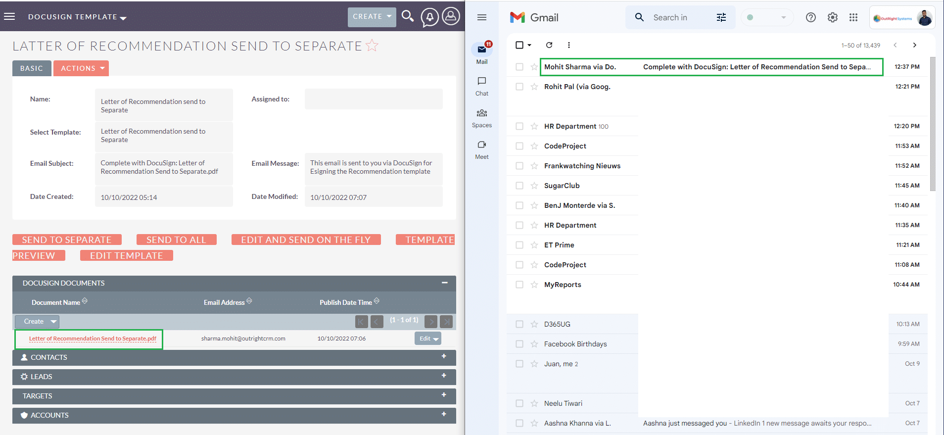Mark record as favorite with star
The image size is (944, 435).
tap(372, 46)
